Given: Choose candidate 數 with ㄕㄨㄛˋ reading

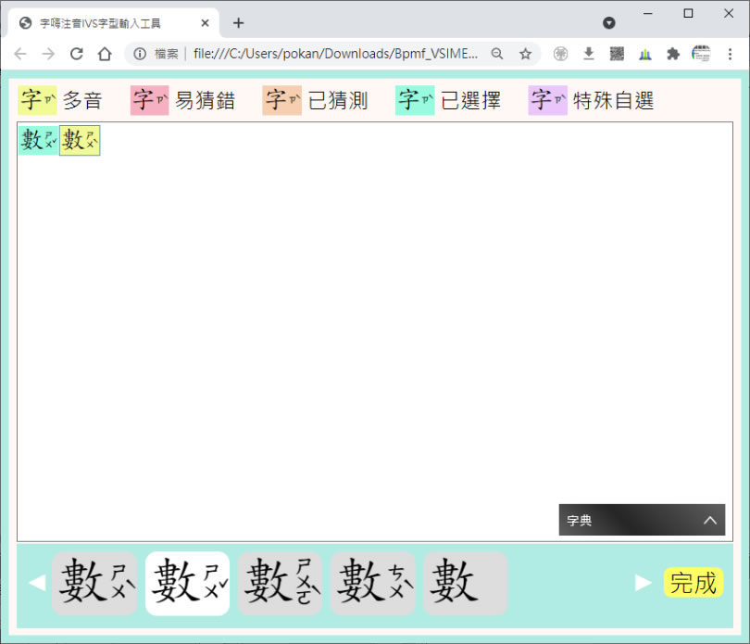Looking at the screenshot, I should [x=281, y=583].
